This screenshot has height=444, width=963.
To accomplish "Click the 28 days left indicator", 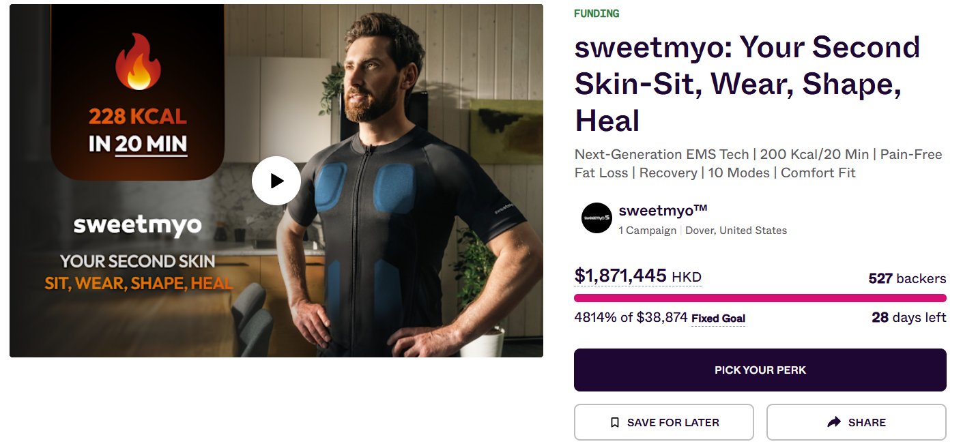I will click(x=908, y=318).
